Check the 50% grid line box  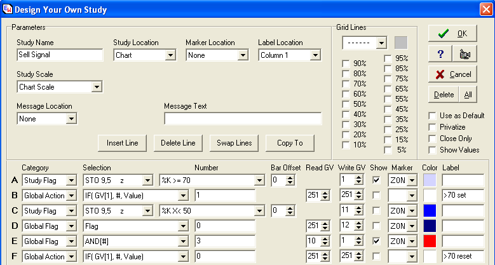pyautogui.click(x=346, y=104)
